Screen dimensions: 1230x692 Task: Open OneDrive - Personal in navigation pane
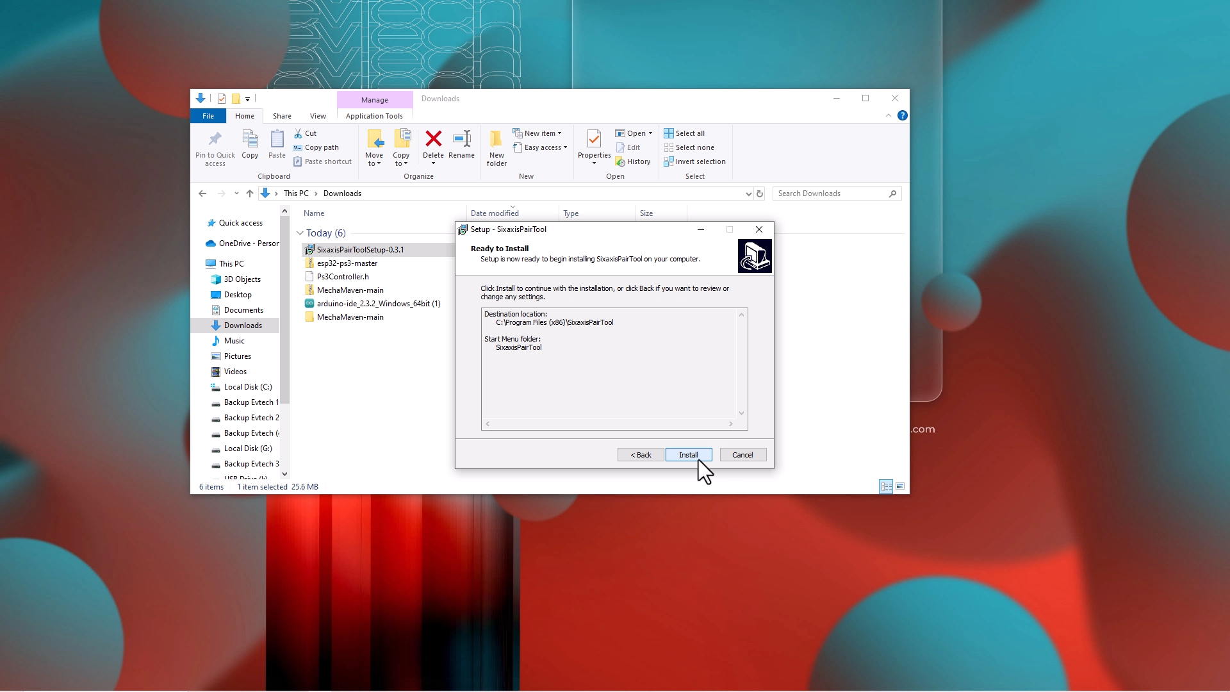[242, 243]
